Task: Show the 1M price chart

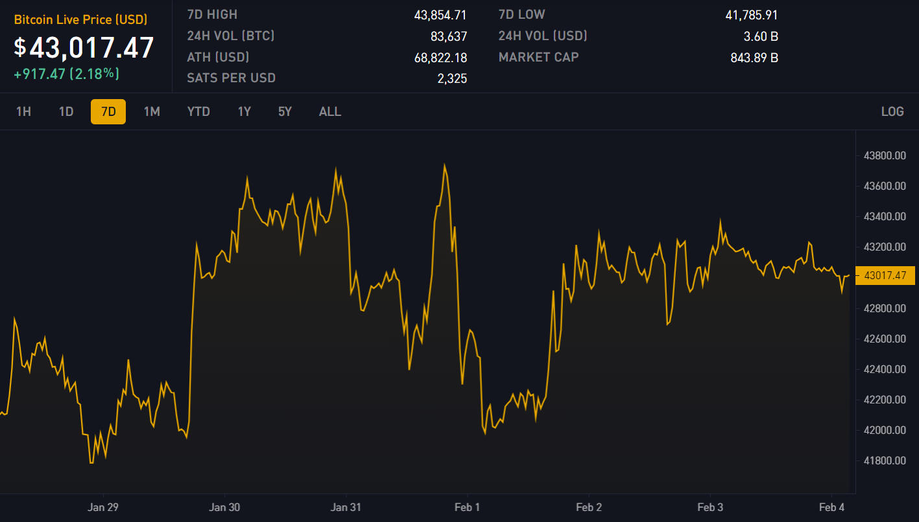Action: click(152, 111)
